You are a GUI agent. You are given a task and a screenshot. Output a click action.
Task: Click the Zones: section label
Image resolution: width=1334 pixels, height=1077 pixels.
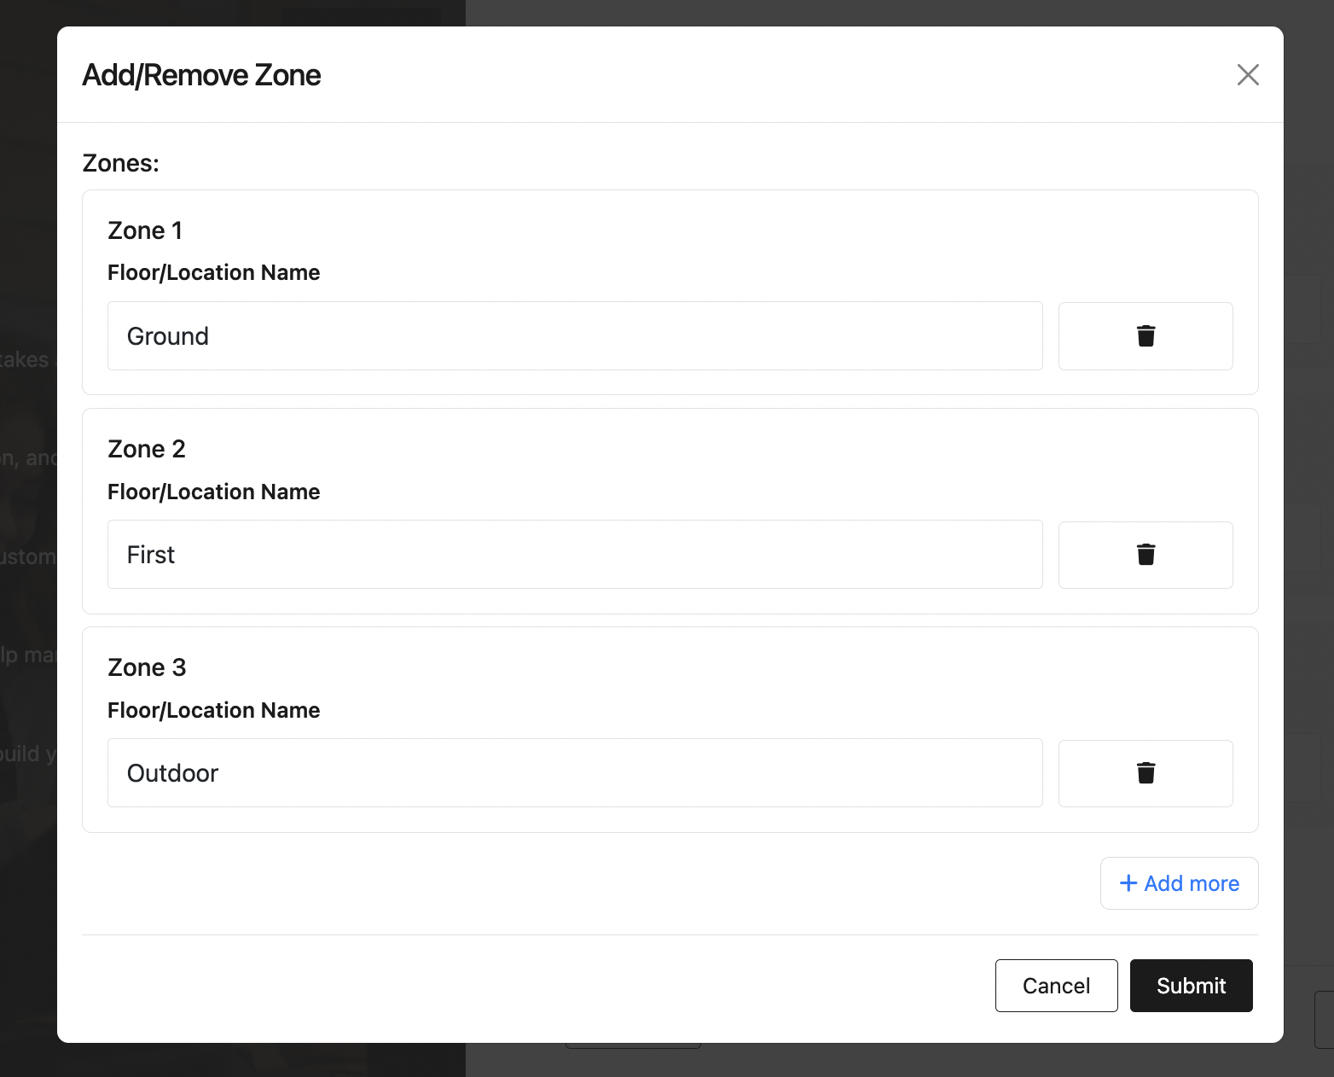[x=120, y=163]
